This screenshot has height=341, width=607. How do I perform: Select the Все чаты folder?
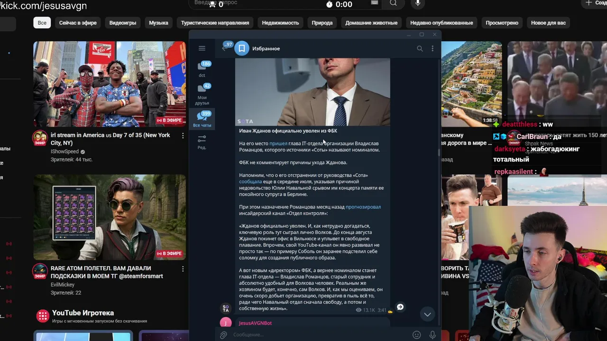202,119
